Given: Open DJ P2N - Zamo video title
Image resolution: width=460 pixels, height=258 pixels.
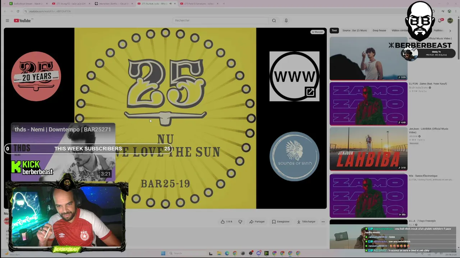Looking at the screenshot, I should tap(428, 84).
